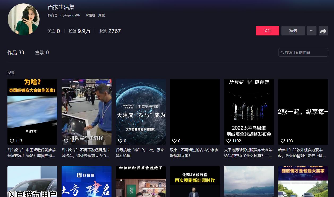Open the 闪电猫为用户 video thumbnail
This screenshot has height=197, width=334.
[32, 181]
